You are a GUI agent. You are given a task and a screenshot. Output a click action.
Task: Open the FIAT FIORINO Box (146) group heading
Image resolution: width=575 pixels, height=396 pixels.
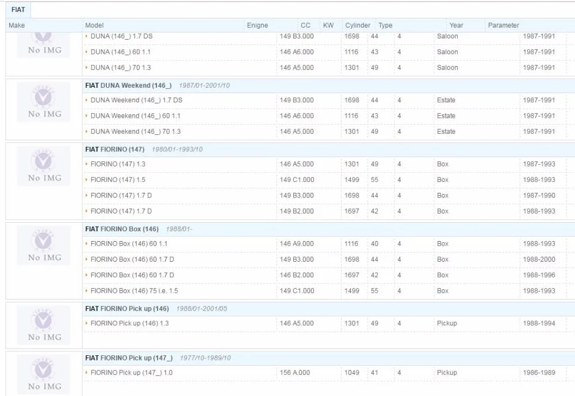coord(122,229)
